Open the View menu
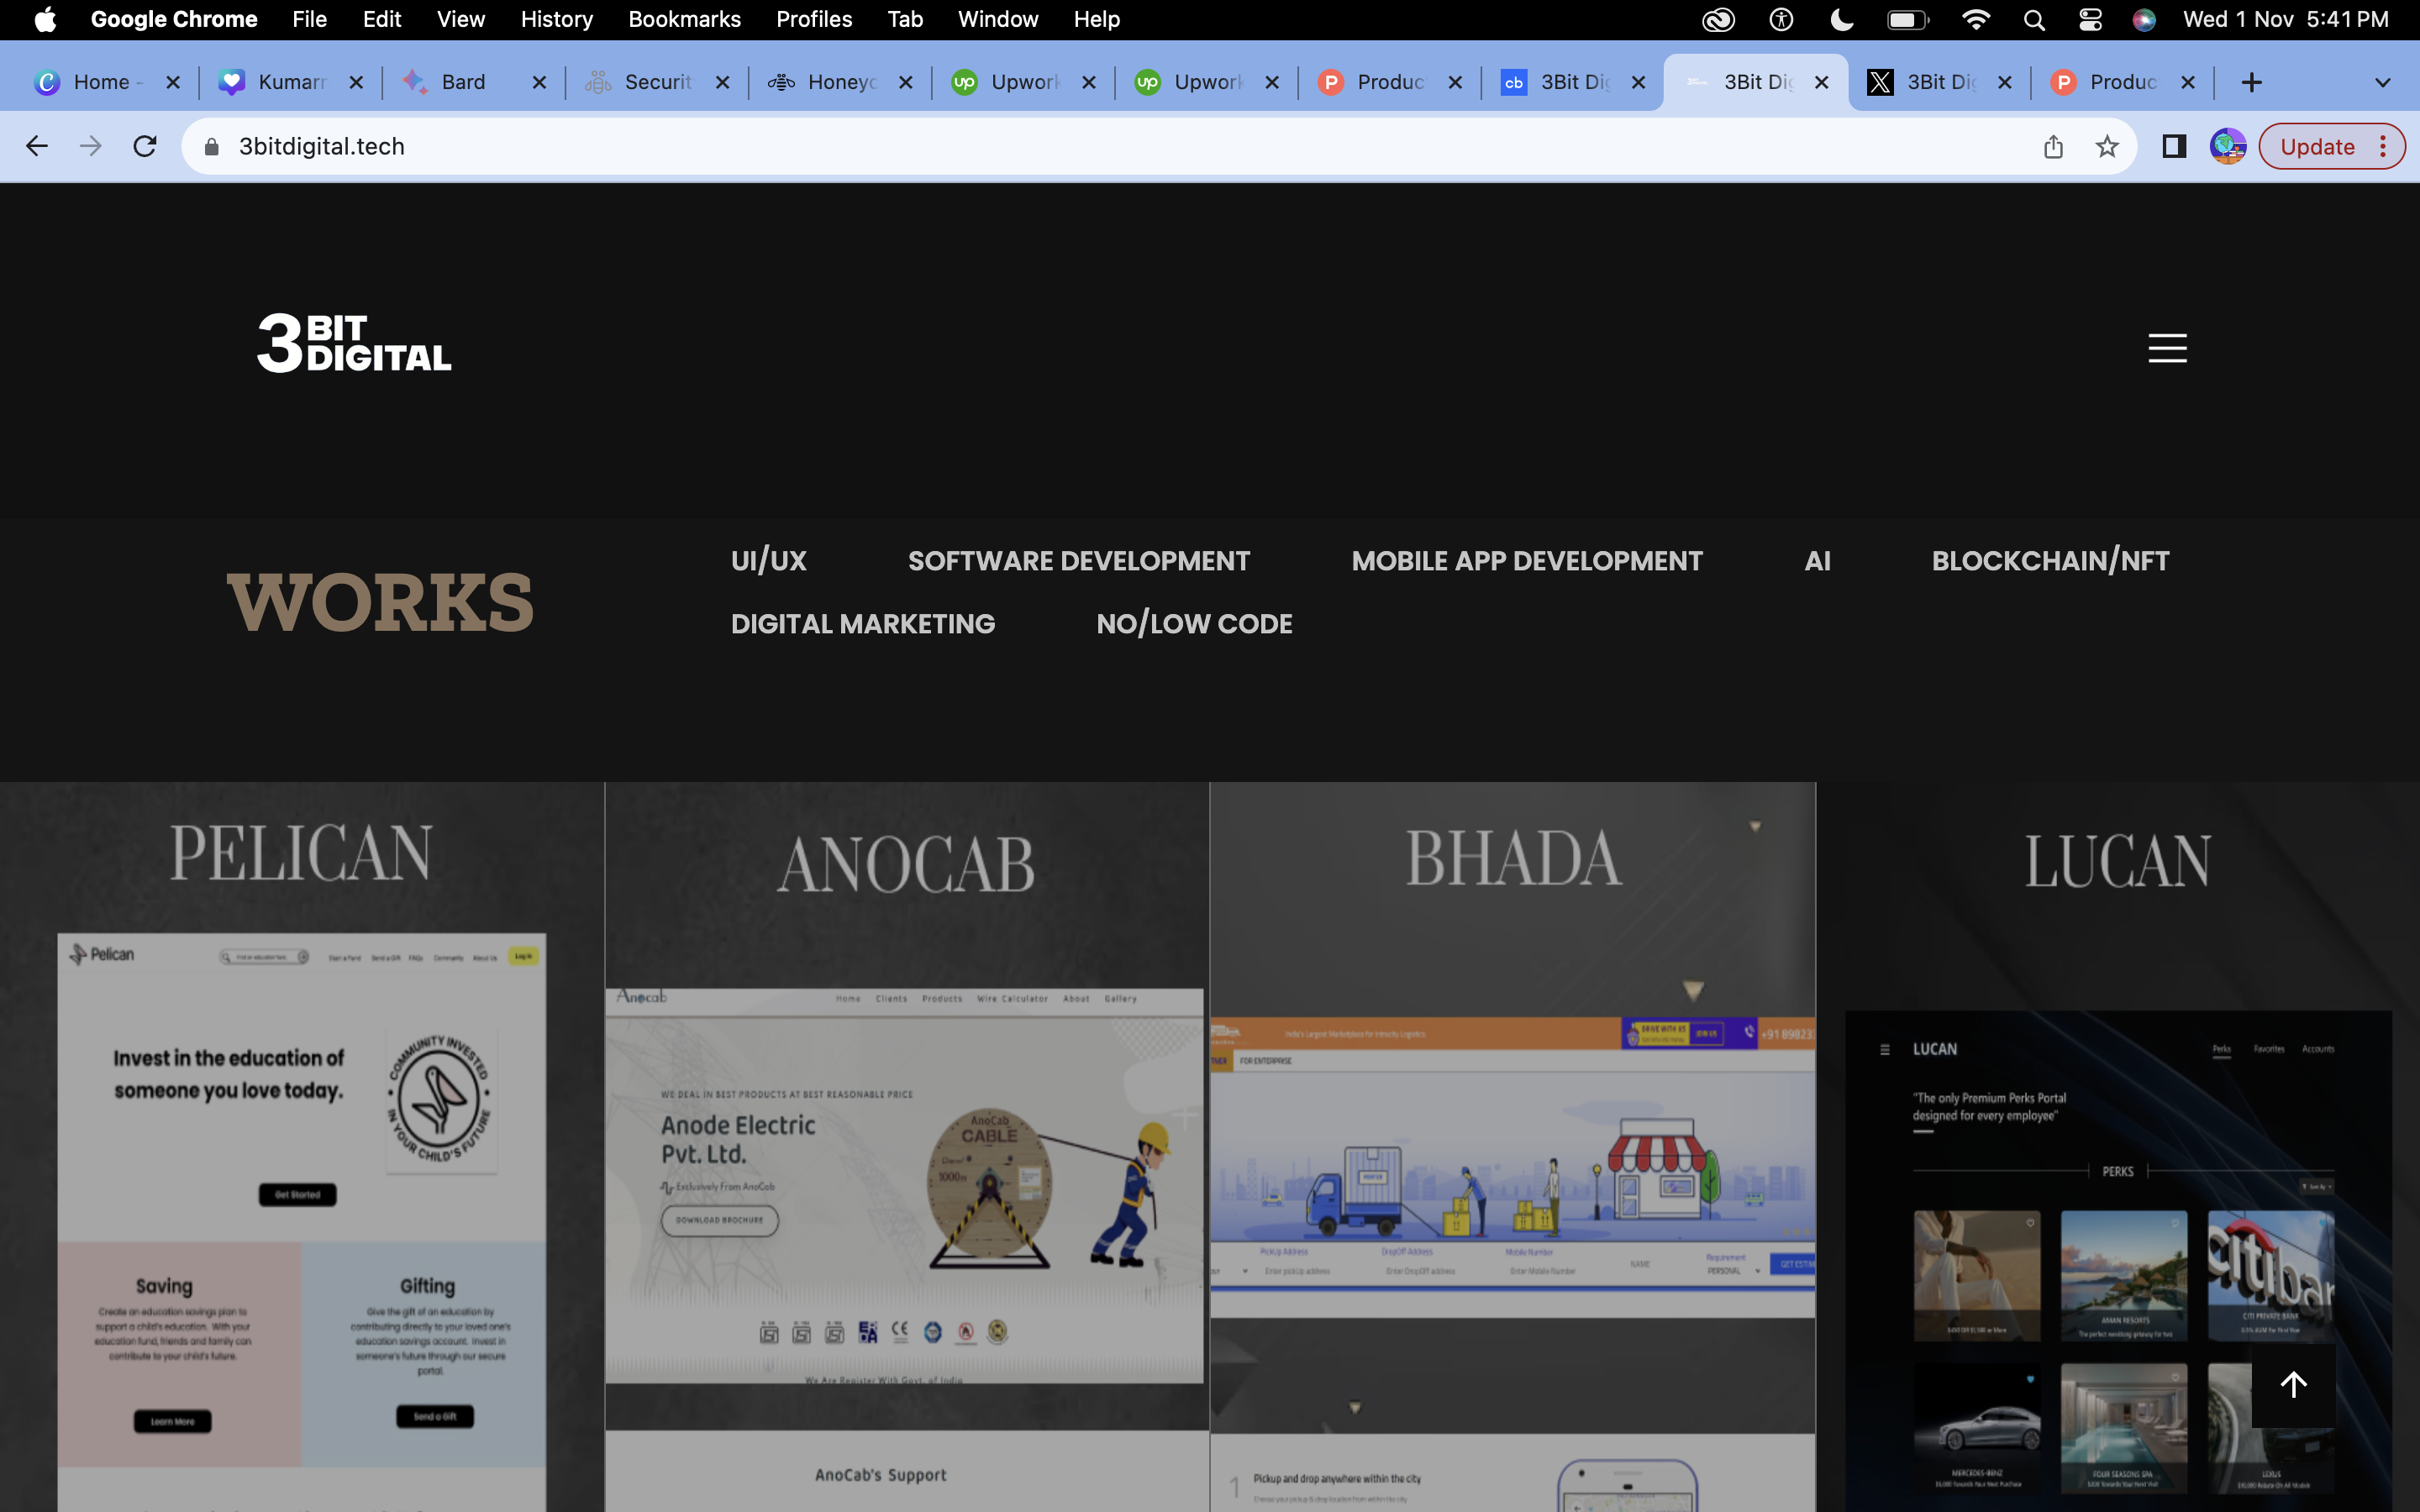The width and height of the screenshot is (2420, 1512). (461, 19)
